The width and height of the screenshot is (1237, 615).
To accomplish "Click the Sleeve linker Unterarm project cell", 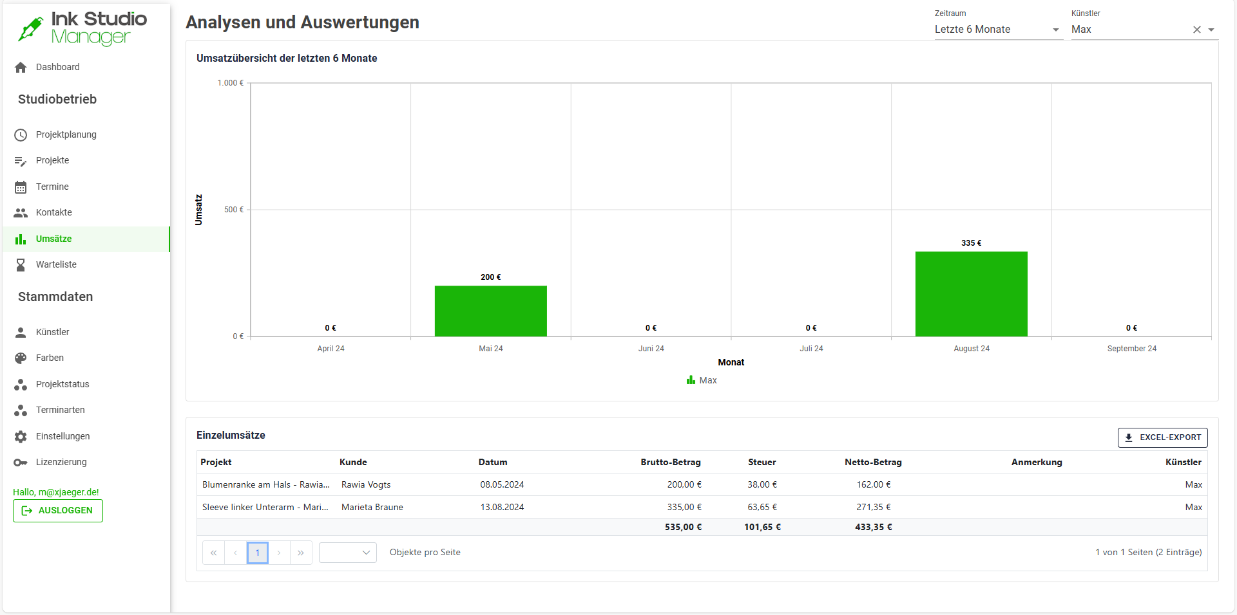I will click(265, 507).
